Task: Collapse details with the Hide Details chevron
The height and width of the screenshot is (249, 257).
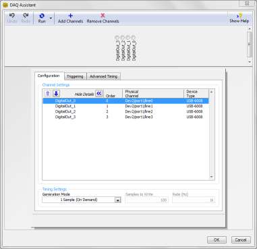Action: 99,94
